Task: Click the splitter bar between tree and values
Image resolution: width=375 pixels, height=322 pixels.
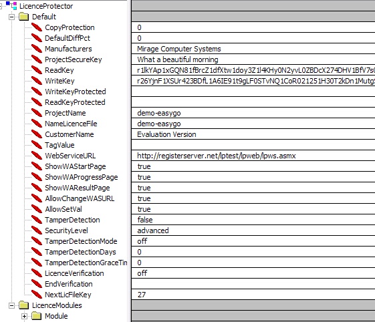Action: 129,161
